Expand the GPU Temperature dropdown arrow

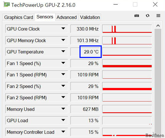(64, 52)
